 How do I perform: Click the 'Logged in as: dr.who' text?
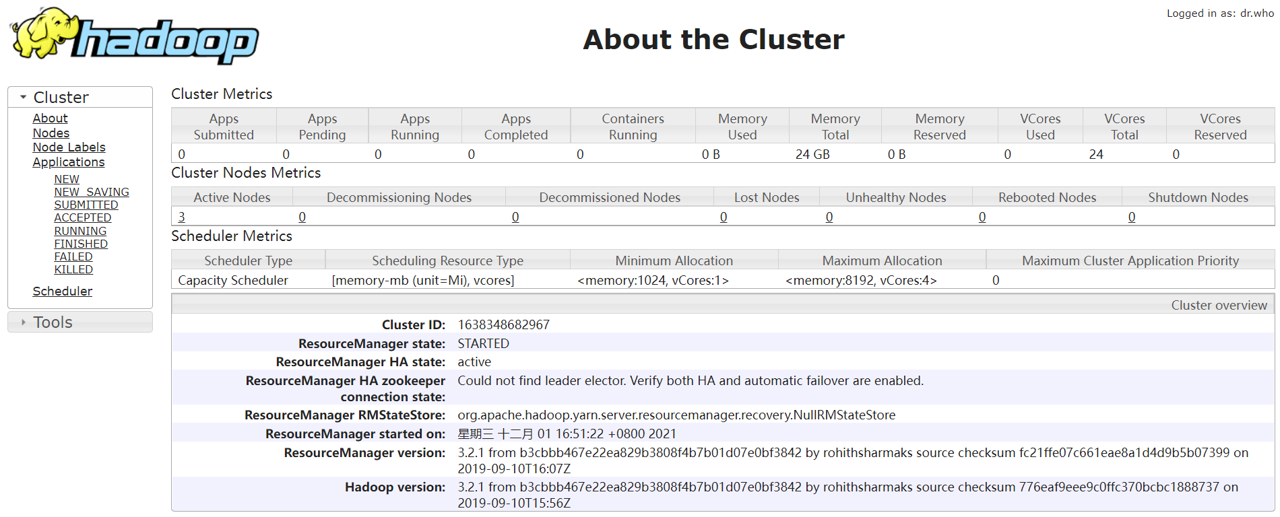tap(1220, 13)
